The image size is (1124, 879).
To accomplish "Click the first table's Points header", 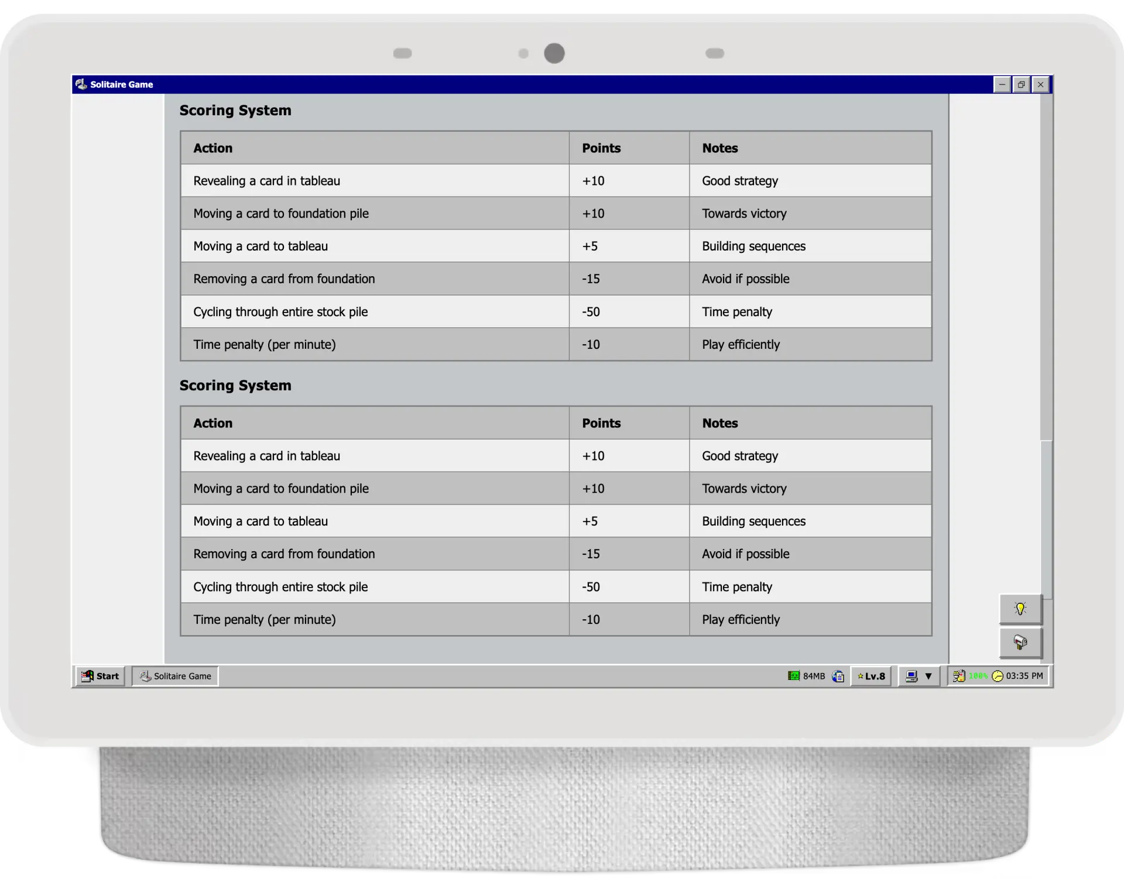I will coord(601,148).
